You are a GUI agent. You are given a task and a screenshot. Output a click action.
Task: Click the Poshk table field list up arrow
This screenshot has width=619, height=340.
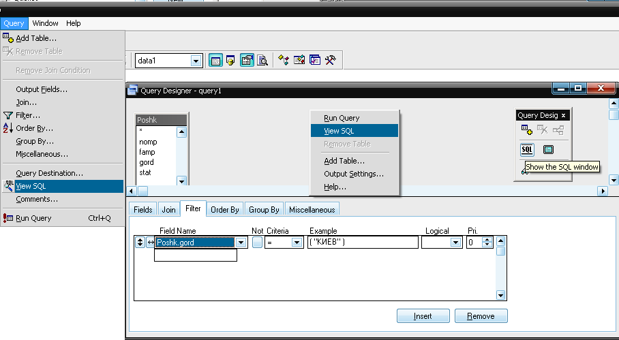[181, 132]
